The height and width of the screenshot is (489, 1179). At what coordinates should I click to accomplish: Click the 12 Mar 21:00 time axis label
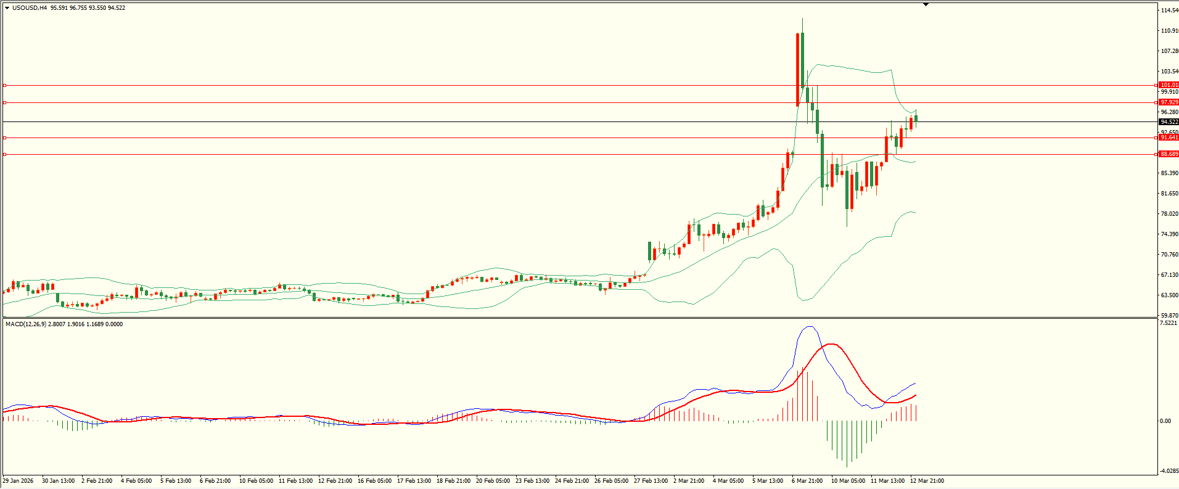pyautogui.click(x=927, y=481)
